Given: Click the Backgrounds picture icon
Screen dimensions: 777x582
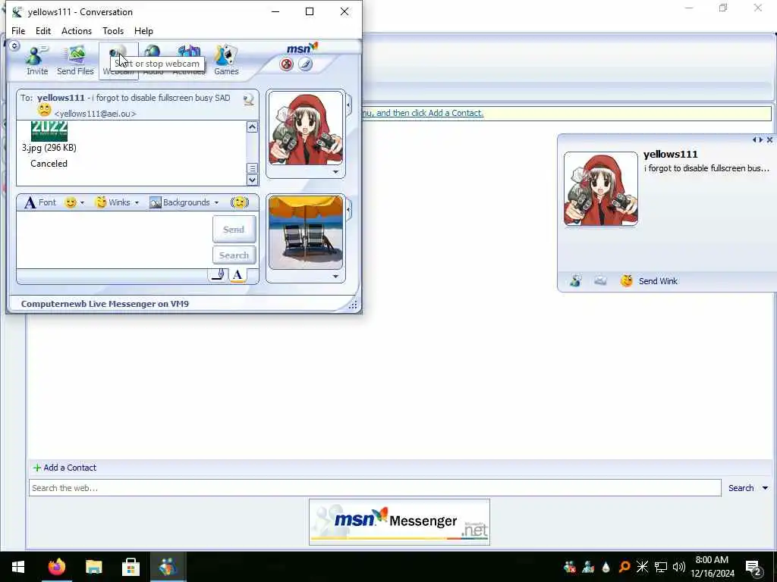Looking at the screenshot, I should (x=155, y=202).
